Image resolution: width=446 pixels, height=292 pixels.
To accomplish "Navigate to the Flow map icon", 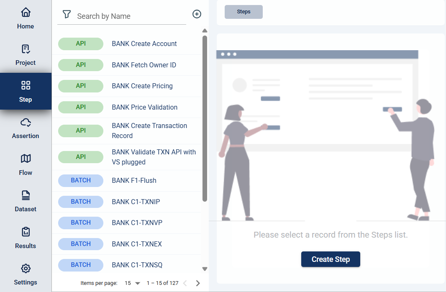I will click(x=26, y=159).
